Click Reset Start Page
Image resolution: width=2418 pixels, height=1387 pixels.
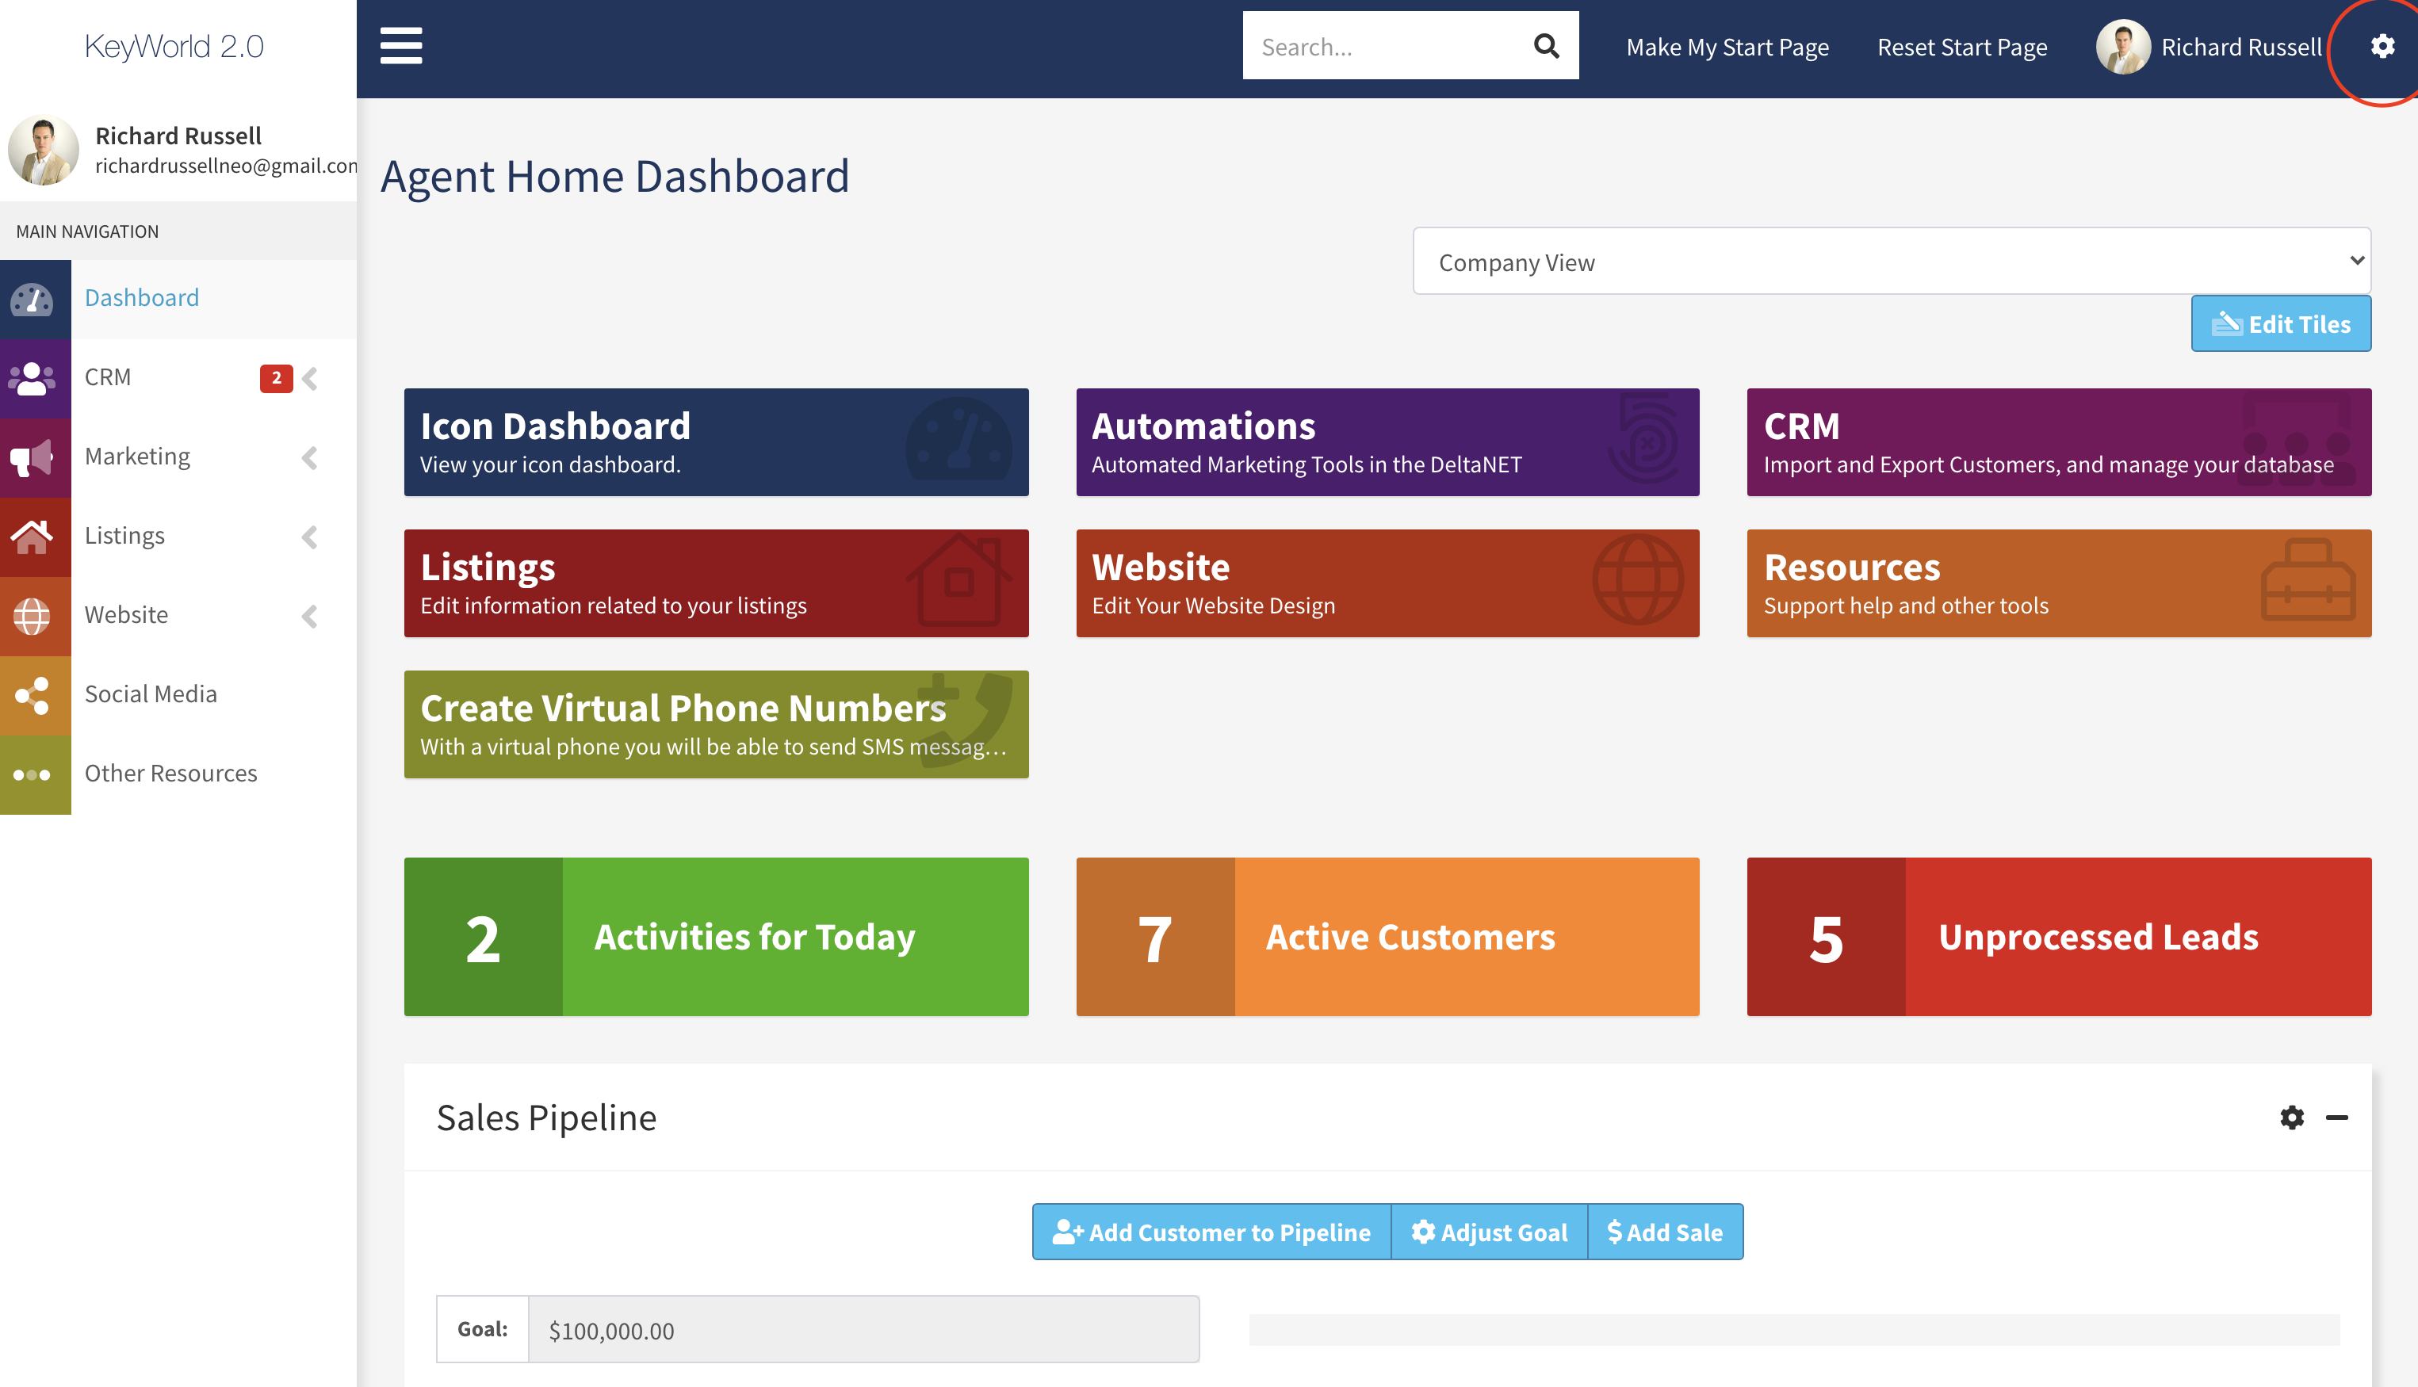tap(1961, 47)
